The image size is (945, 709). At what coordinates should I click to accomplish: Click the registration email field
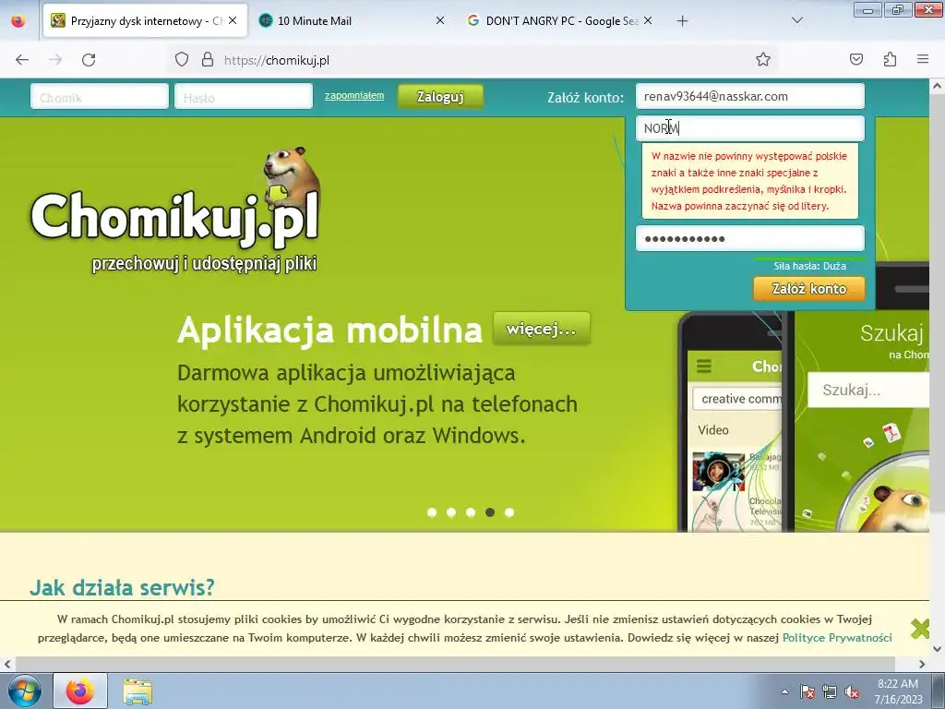(749, 96)
